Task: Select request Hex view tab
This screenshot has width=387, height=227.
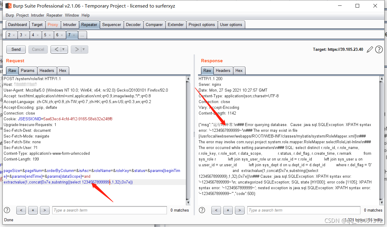Action: tap(63, 70)
